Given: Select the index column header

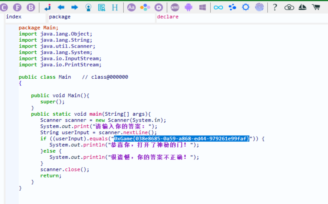Looking at the screenshot, I should 14,17.
